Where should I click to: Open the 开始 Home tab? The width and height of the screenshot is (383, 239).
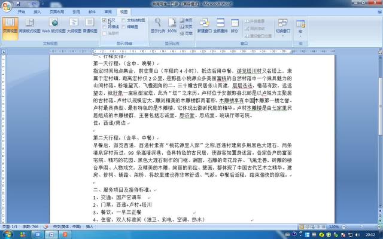(22, 12)
